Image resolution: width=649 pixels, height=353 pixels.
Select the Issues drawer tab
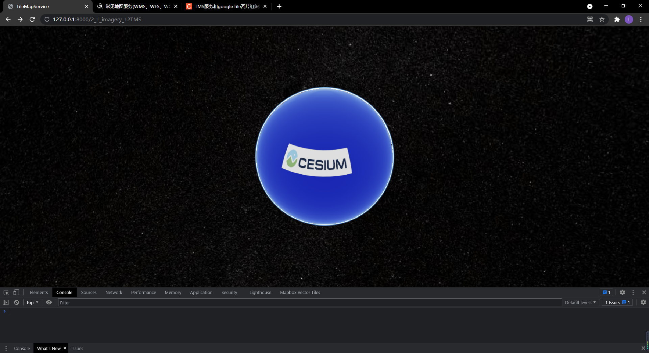tap(77, 348)
